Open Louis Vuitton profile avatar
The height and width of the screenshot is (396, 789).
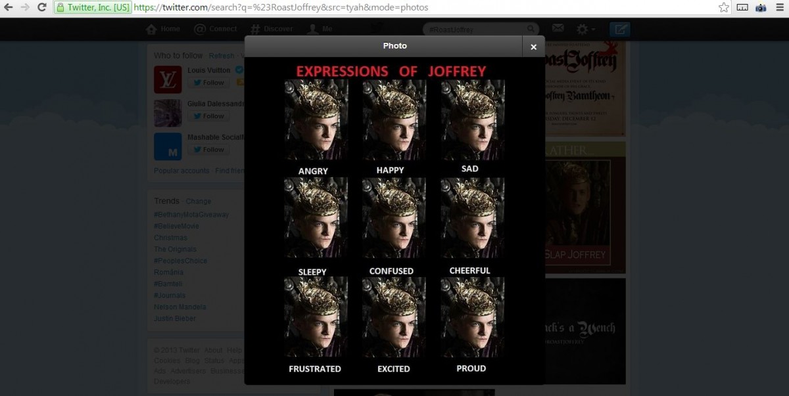168,79
